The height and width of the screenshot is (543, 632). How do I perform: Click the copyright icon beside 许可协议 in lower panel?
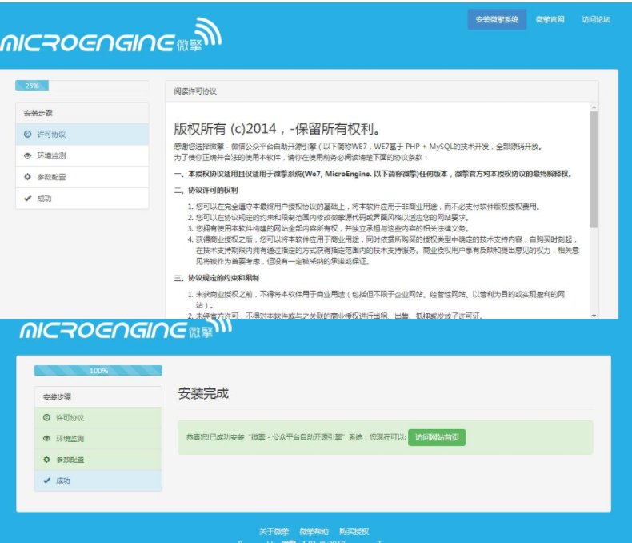click(46, 417)
